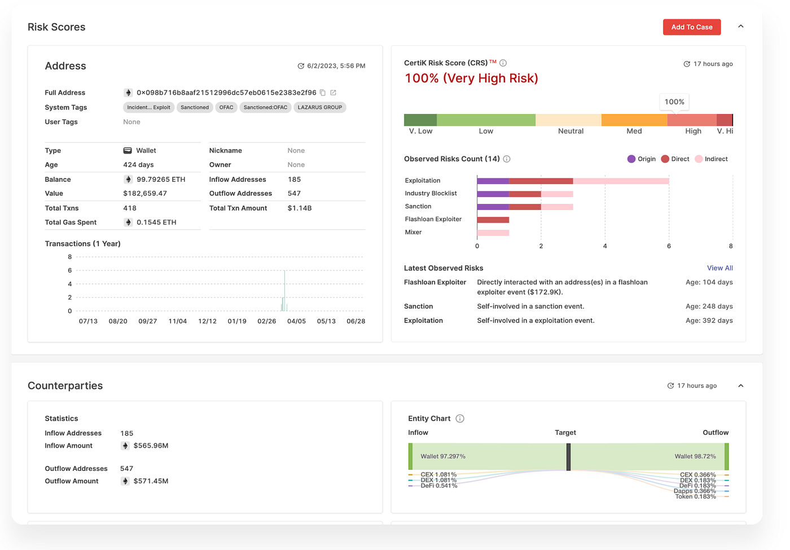790x550 pixels.
Task: Click the Flashloan Exploiter latest risk entry
Action: 568,287
